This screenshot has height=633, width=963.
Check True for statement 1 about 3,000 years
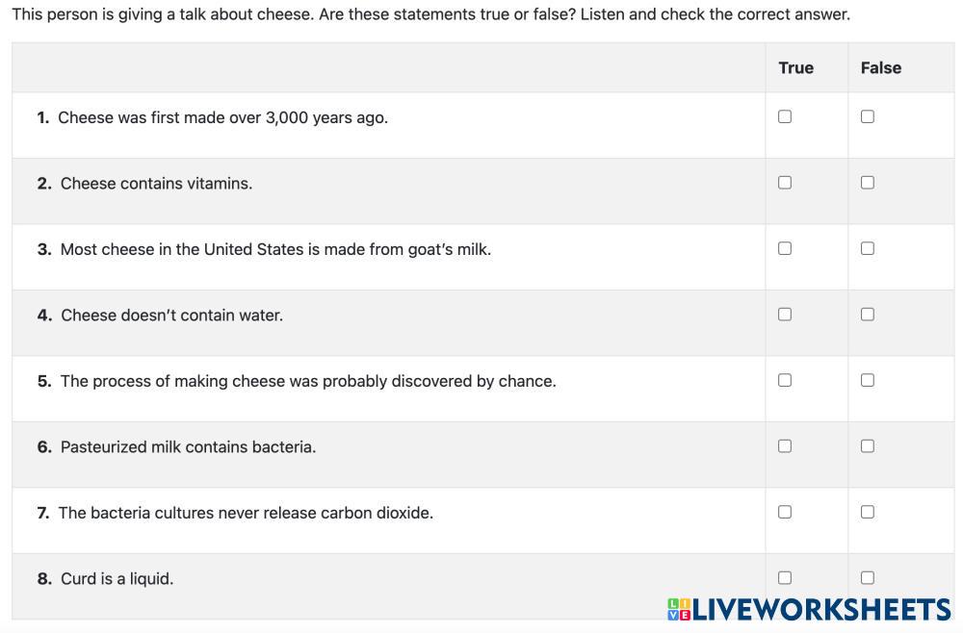(x=785, y=116)
